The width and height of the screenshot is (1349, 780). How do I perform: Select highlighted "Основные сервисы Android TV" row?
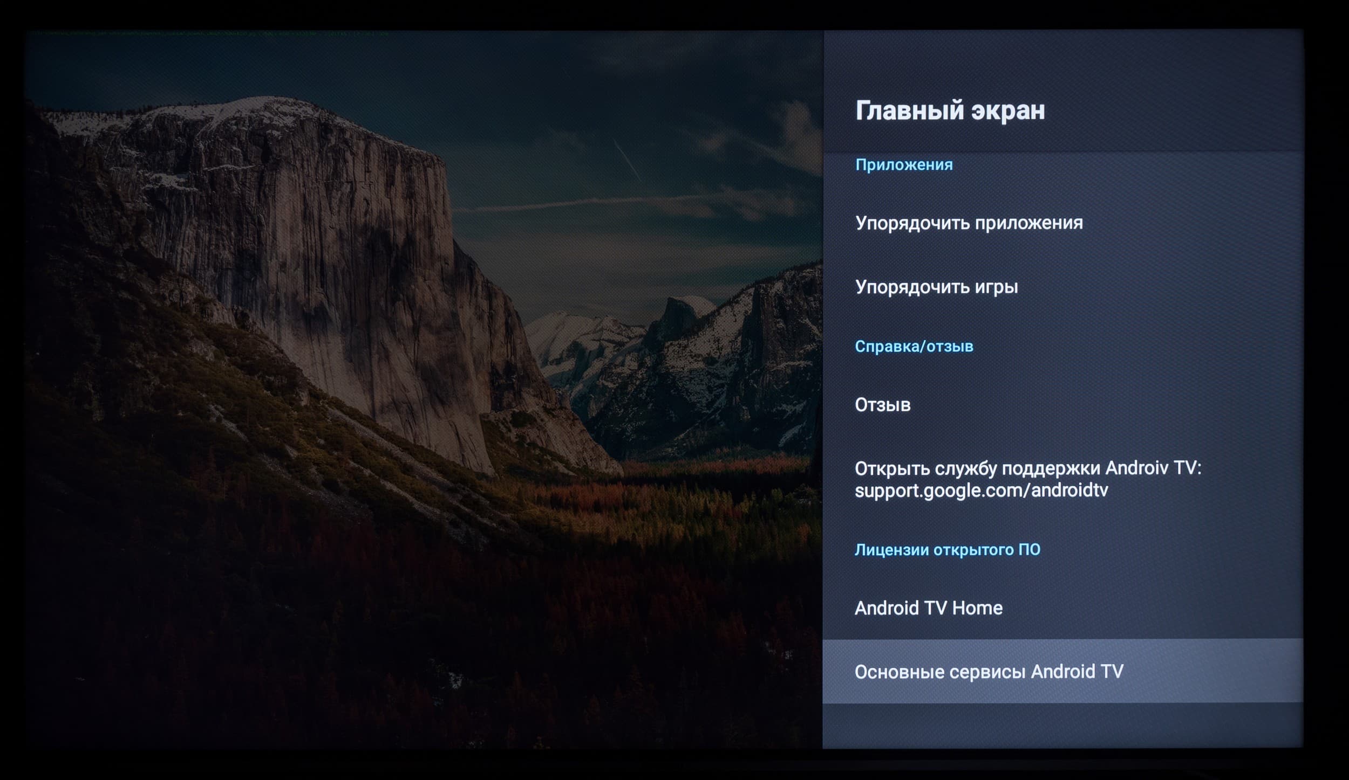click(989, 672)
